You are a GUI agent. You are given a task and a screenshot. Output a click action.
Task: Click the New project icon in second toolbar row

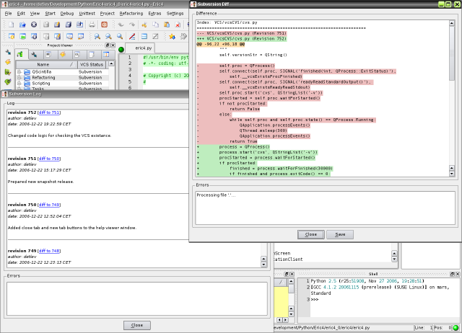(12, 37)
